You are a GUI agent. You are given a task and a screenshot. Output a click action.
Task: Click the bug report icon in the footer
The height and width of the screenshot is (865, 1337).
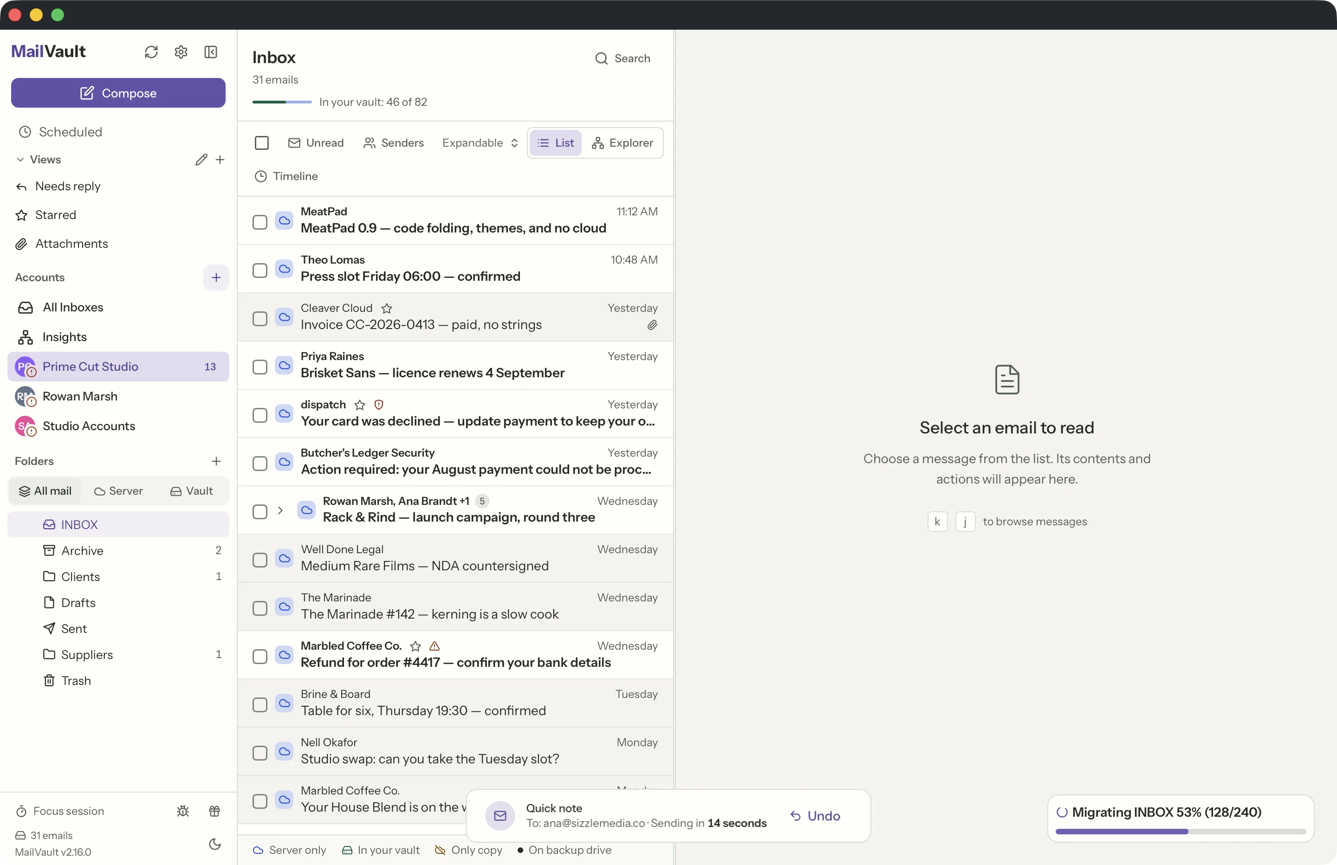(182, 811)
